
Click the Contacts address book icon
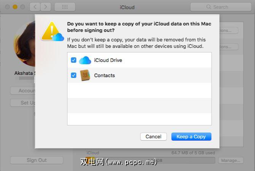tap(85, 75)
